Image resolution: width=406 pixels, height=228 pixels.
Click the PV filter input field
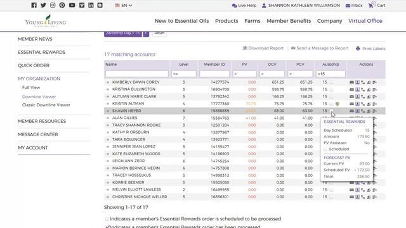[244, 74]
